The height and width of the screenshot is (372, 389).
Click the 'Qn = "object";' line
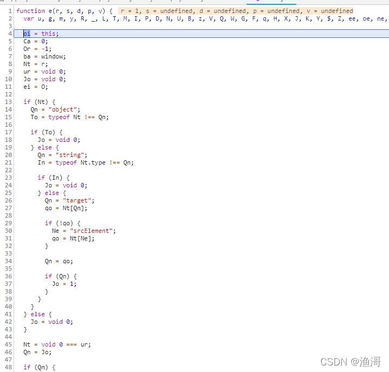[x=55, y=109]
